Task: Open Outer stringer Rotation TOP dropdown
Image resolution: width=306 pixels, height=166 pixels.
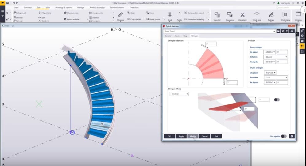Action: 276,77
